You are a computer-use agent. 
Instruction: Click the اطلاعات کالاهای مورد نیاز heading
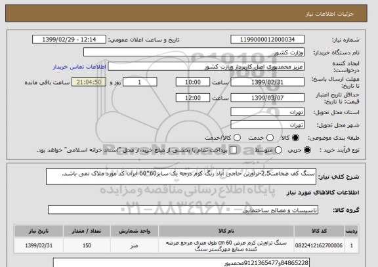point(323,192)
